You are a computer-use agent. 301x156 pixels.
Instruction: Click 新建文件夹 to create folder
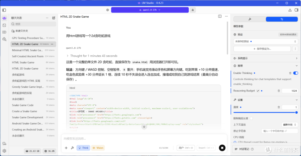coord(20,31)
